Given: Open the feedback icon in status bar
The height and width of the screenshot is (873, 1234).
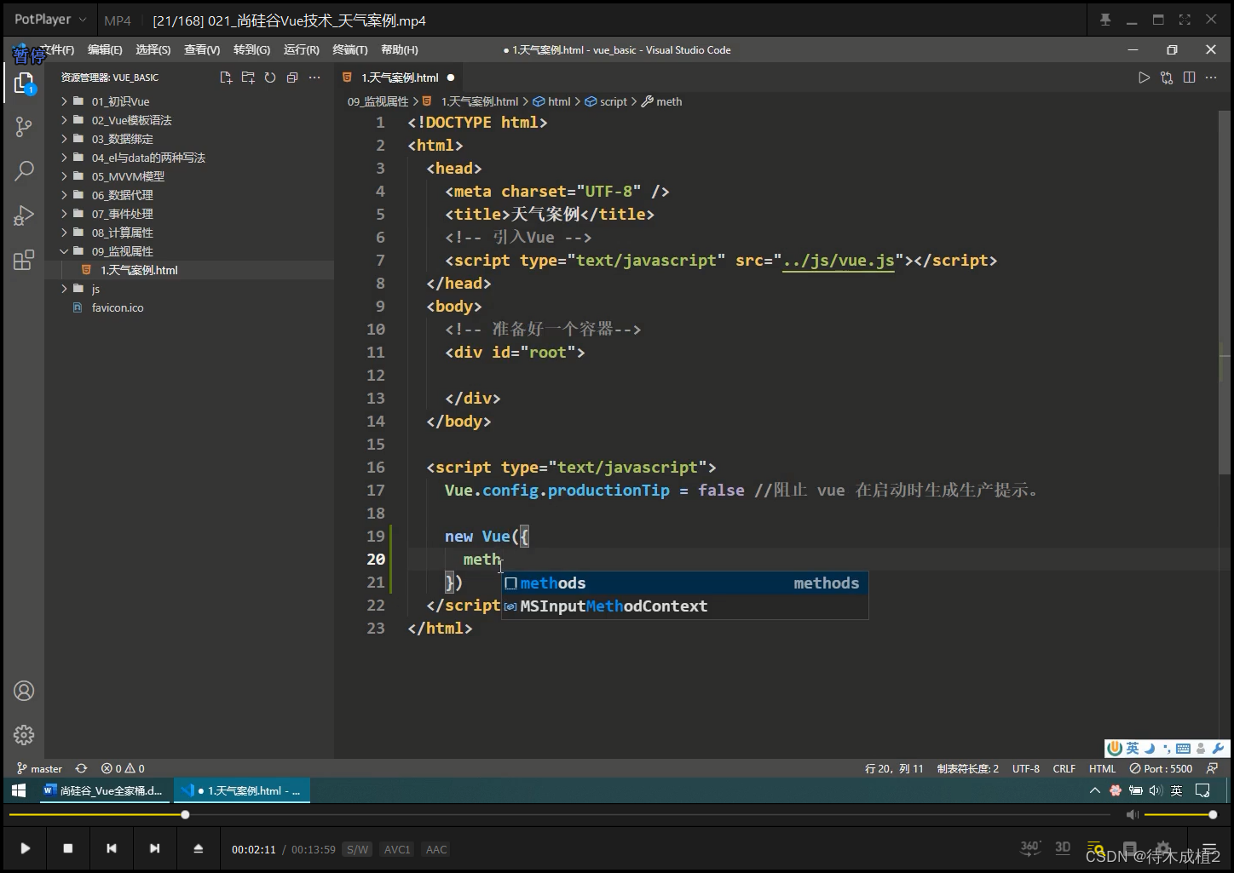Looking at the screenshot, I should [x=1212, y=768].
